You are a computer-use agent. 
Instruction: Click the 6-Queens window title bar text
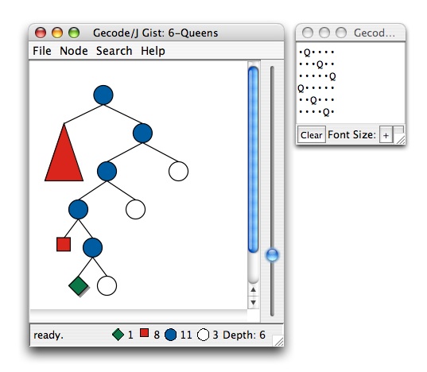click(156, 33)
